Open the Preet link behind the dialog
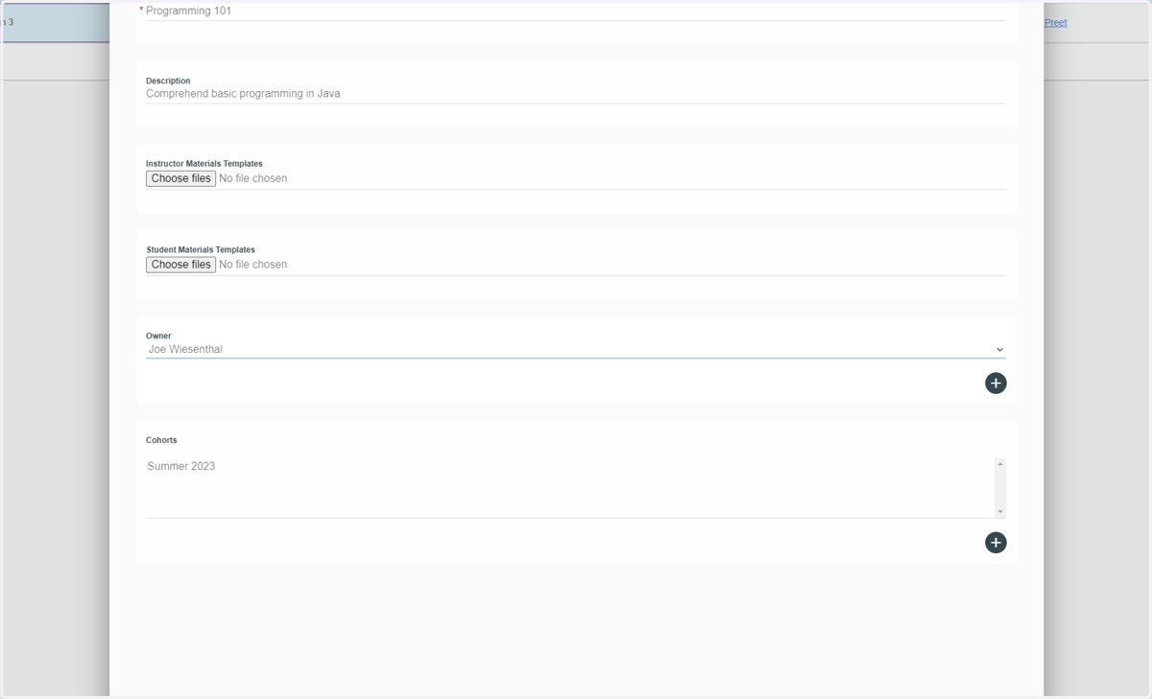 [1055, 22]
